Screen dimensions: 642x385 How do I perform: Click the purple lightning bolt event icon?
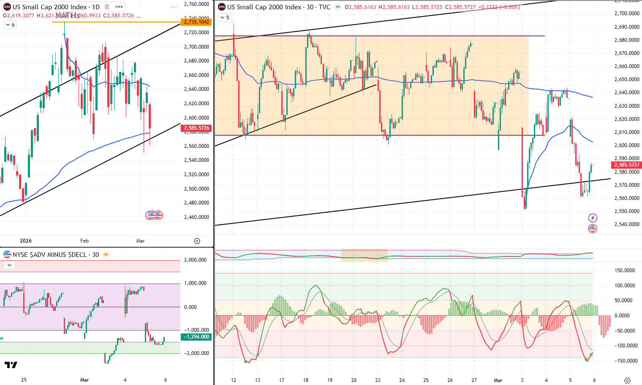(x=593, y=218)
